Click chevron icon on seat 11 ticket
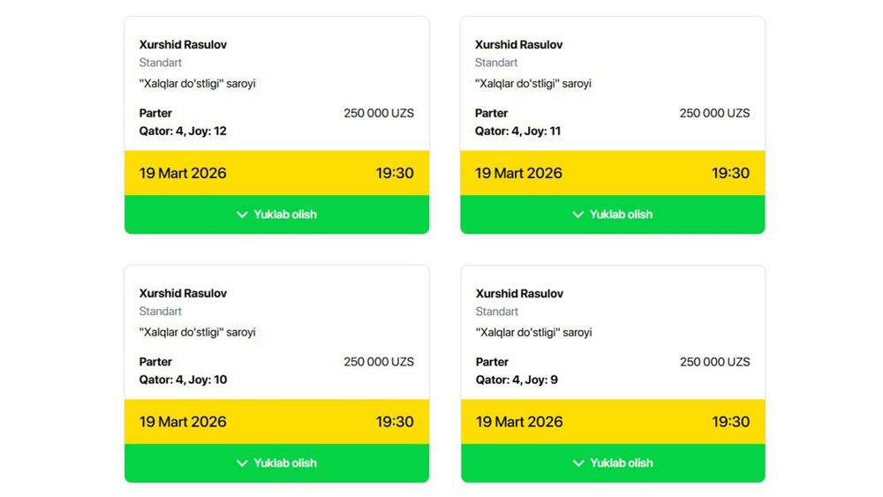883x497 pixels. [578, 215]
